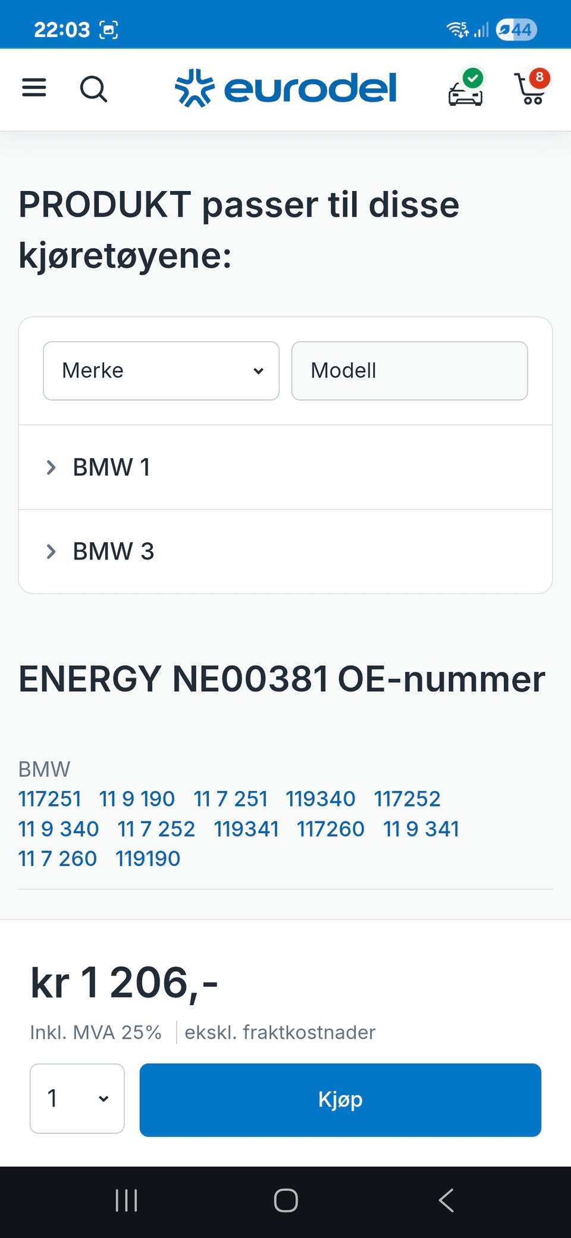
Task: Open the Merke brand dropdown
Action: 161,371
